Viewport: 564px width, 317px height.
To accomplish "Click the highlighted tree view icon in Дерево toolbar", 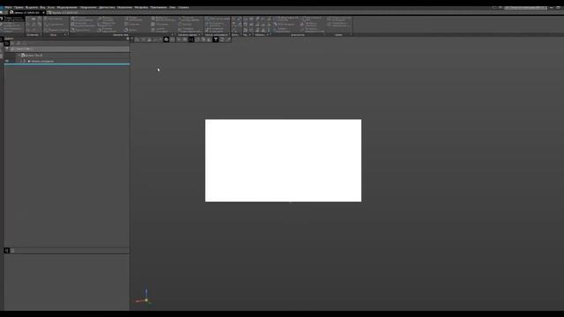I will point(7,43).
